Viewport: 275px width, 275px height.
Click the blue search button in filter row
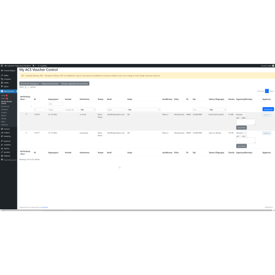click(x=268, y=110)
